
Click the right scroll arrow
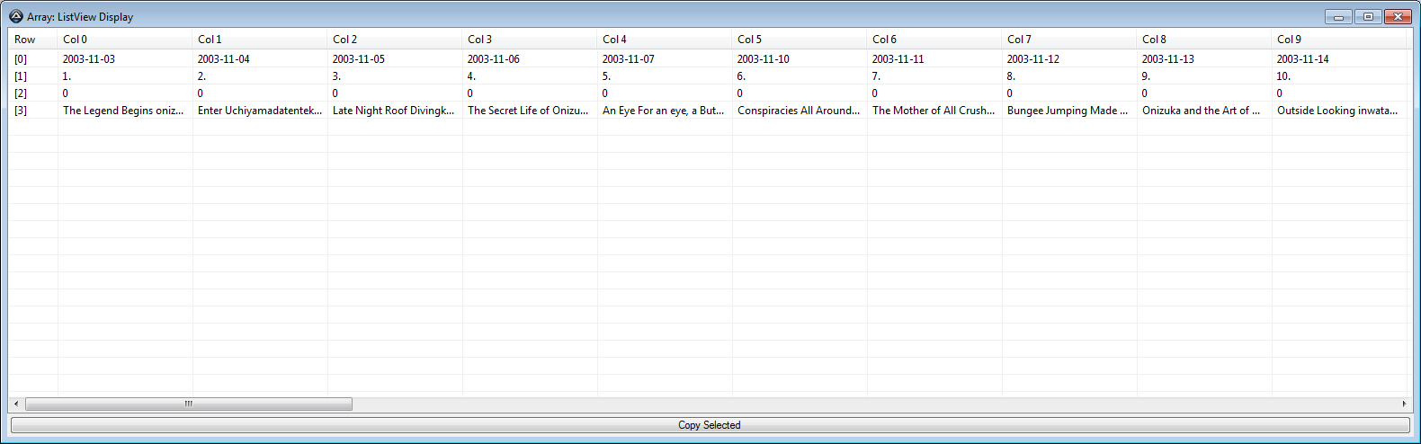tap(1404, 404)
